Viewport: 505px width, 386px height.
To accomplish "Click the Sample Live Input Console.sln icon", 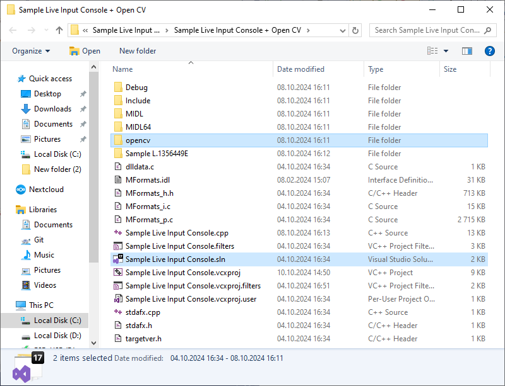I will tap(117, 259).
